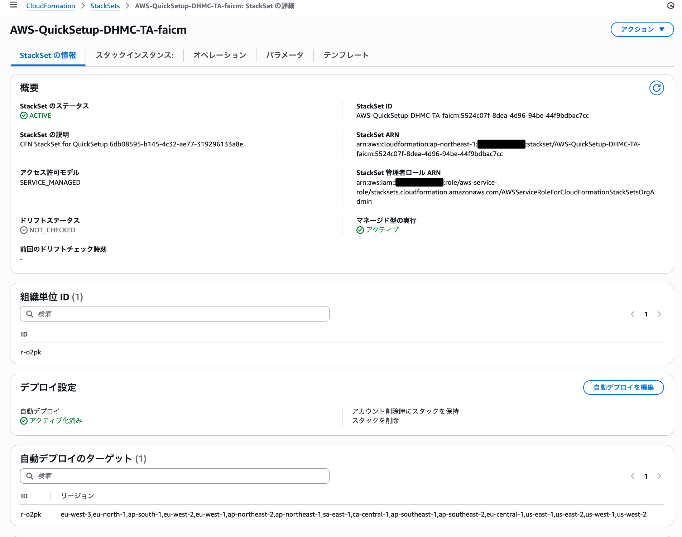Image resolution: width=682 pixels, height=537 pixels.
Task: Go to next page in 自動デプロイのターゲット list
Action: coord(659,476)
